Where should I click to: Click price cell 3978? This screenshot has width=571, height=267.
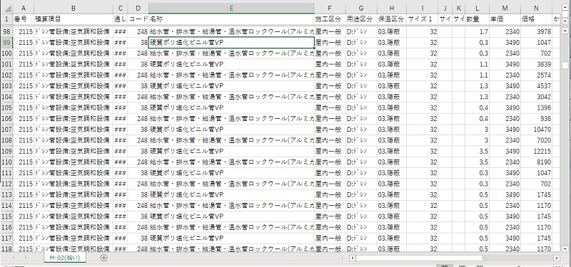(537, 31)
